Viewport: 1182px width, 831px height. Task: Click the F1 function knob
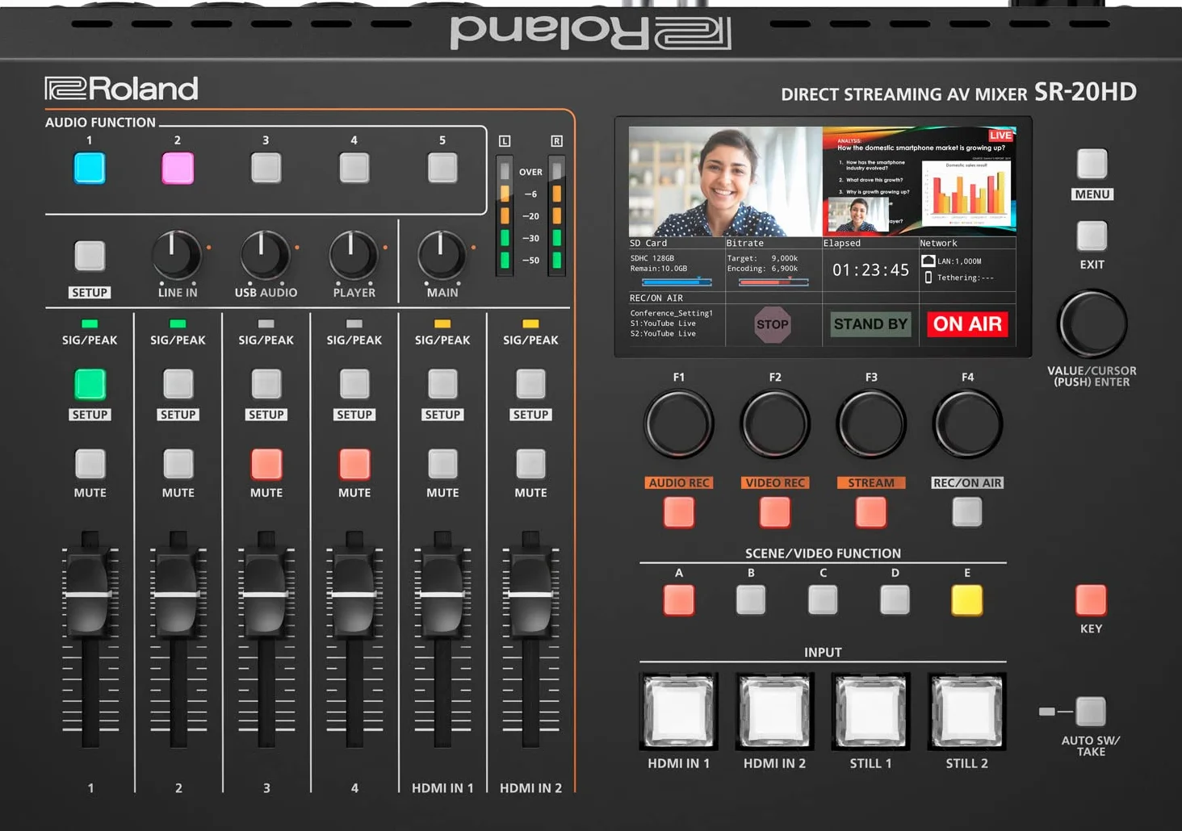[679, 424]
